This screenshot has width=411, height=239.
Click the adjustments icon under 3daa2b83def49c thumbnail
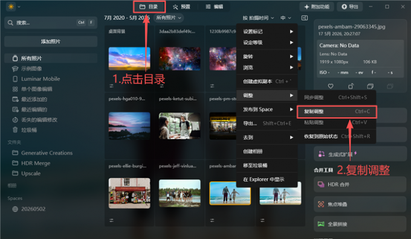pyautogui.click(x=162, y=86)
